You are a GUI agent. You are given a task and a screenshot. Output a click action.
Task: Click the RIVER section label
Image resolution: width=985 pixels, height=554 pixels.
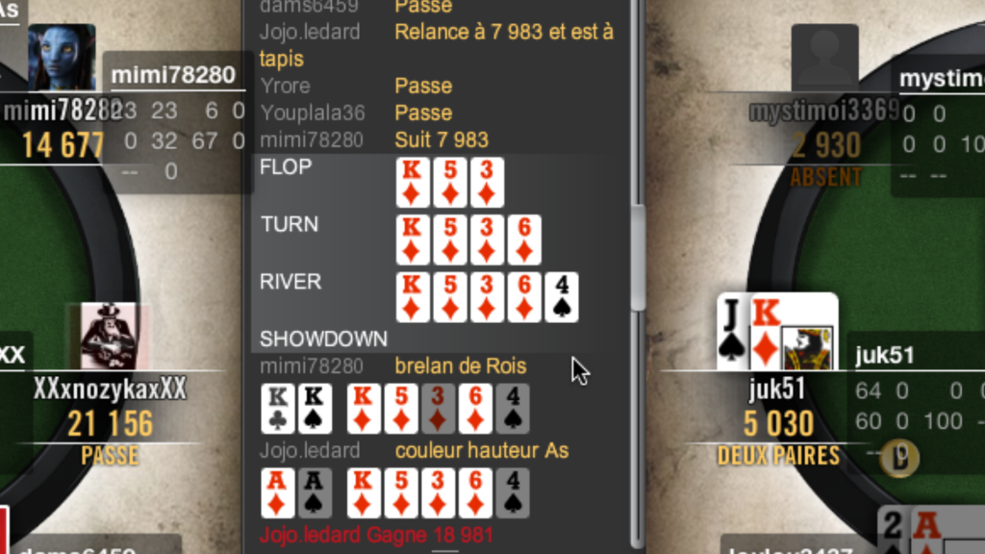[290, 282]
